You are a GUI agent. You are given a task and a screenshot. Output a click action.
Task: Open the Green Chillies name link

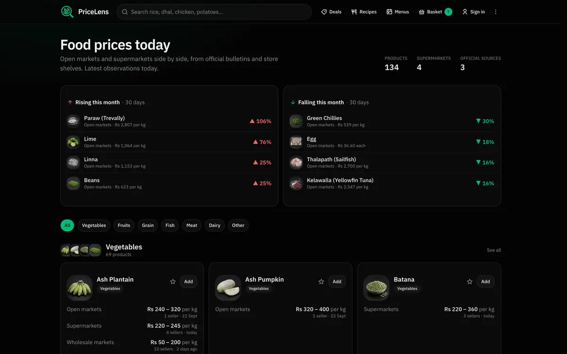pos(324,118)
